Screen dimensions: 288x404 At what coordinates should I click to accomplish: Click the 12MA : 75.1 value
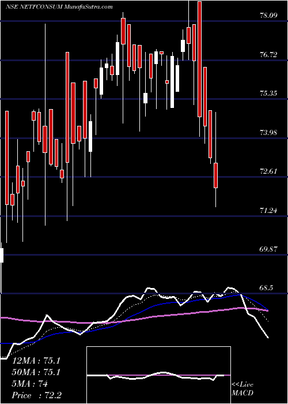click(x=36, y=361)
